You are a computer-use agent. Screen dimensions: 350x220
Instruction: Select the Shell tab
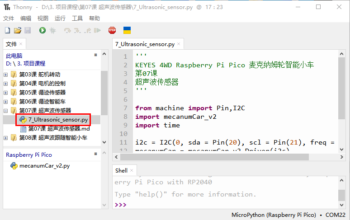122,170
